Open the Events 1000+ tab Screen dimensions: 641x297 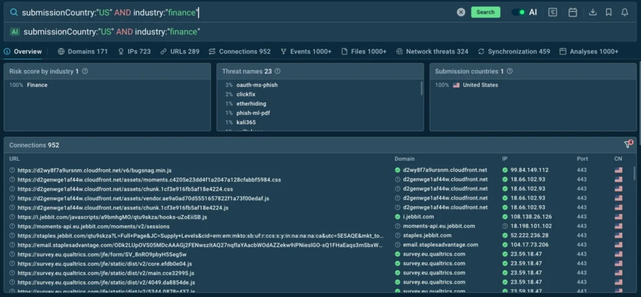tap(306, 51)
